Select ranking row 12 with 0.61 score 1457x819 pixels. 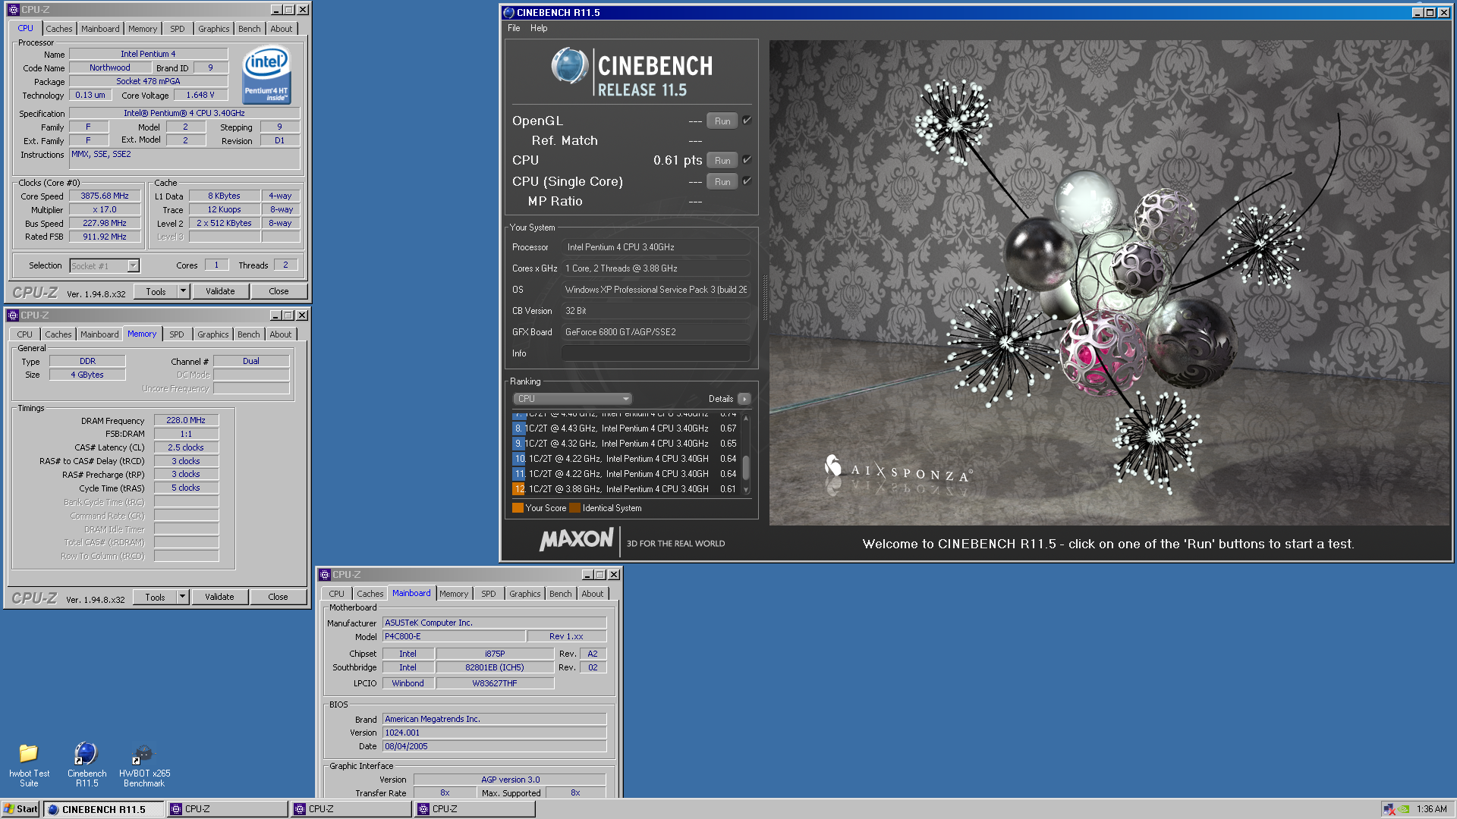coord(626,489)
